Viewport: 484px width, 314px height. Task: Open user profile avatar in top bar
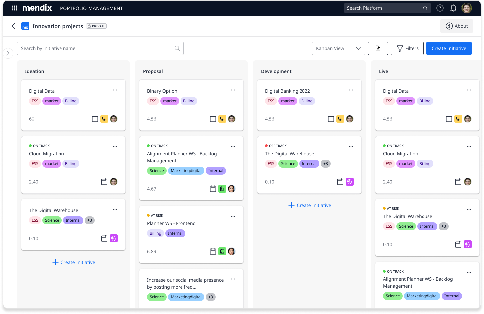pos(466,8)
